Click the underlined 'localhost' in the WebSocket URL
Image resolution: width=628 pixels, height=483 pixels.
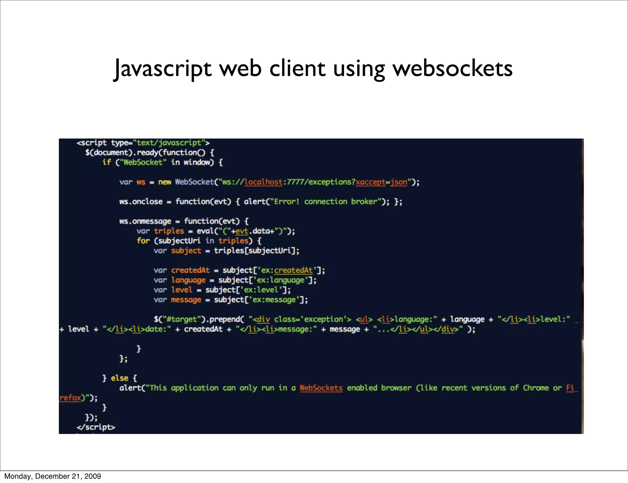(x=263, y=182)
